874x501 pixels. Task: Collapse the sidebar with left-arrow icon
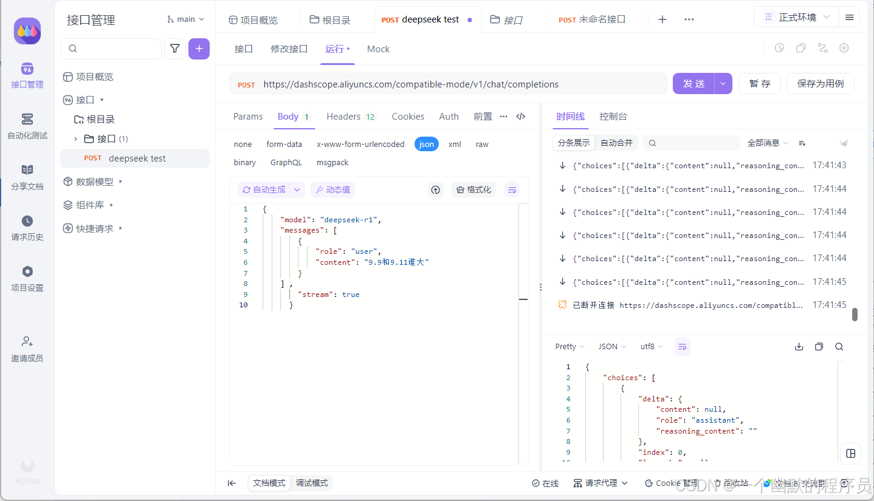(232, 483)
